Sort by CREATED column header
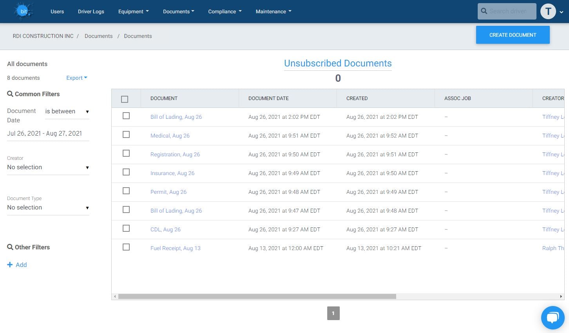Viewport: 569px width, 333px height. coord(357,98)
